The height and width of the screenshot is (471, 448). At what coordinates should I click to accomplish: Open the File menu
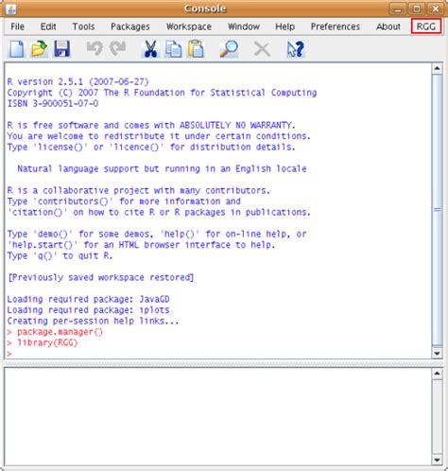(17, 26)
